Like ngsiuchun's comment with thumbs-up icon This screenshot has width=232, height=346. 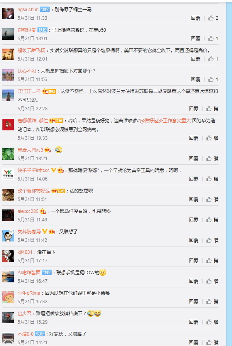tap(211, 18)
